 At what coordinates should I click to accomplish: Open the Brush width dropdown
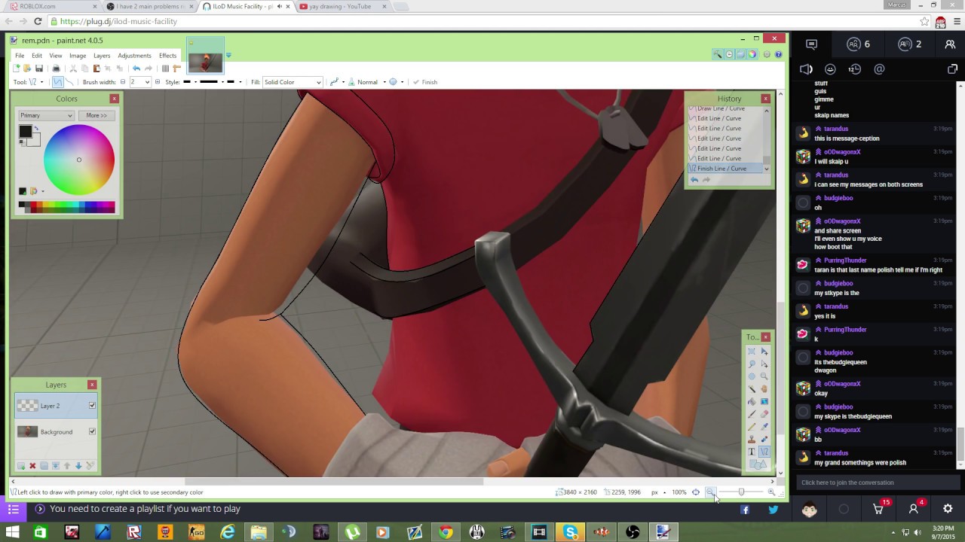139,82
